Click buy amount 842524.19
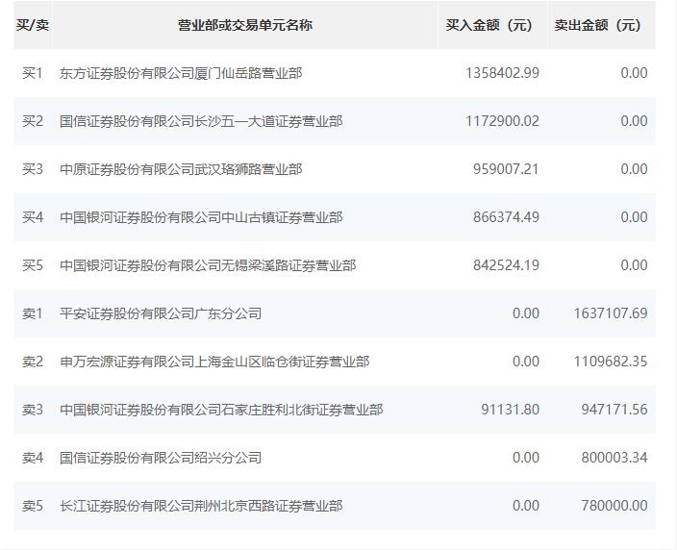 click(506, 265)
